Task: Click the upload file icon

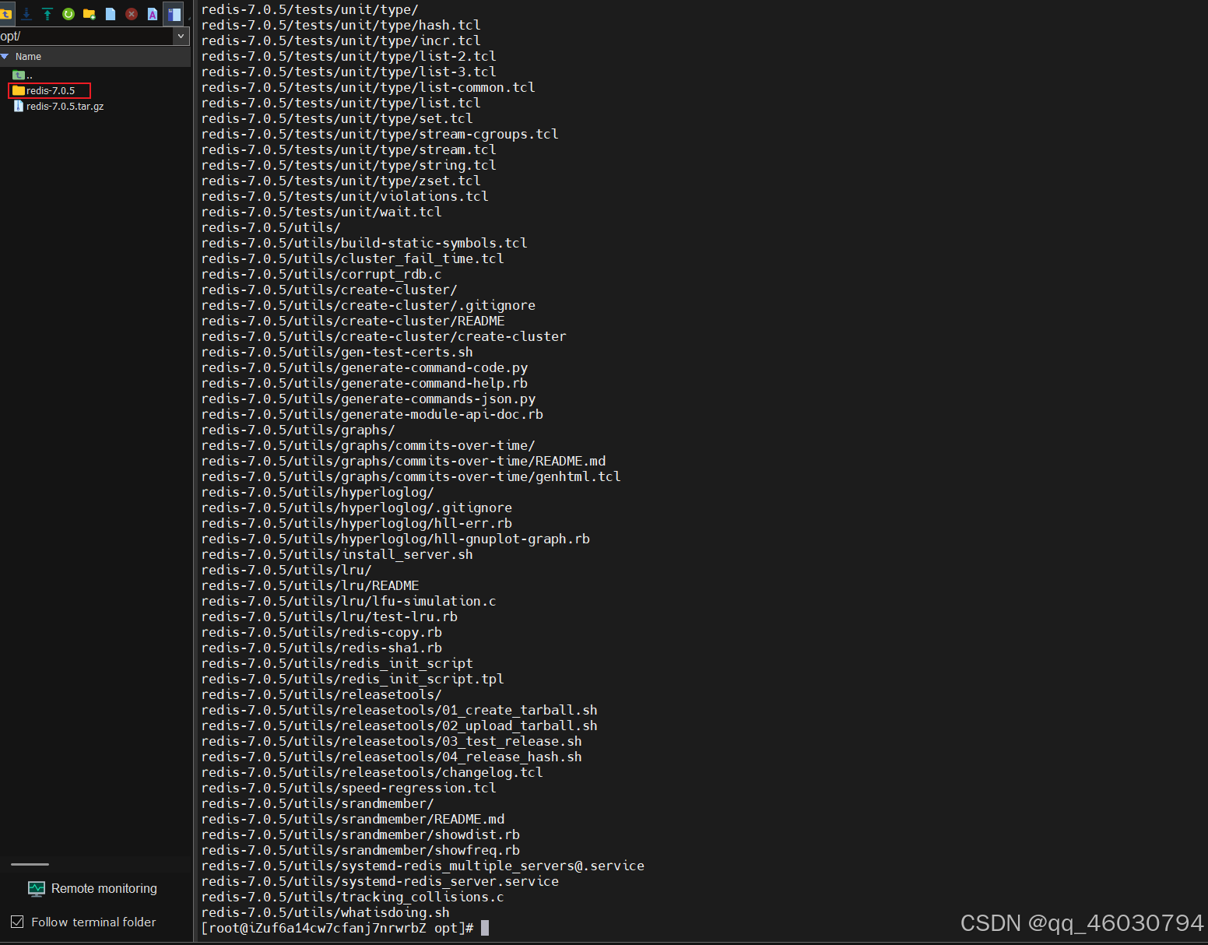Action: [x=47, y=14]
